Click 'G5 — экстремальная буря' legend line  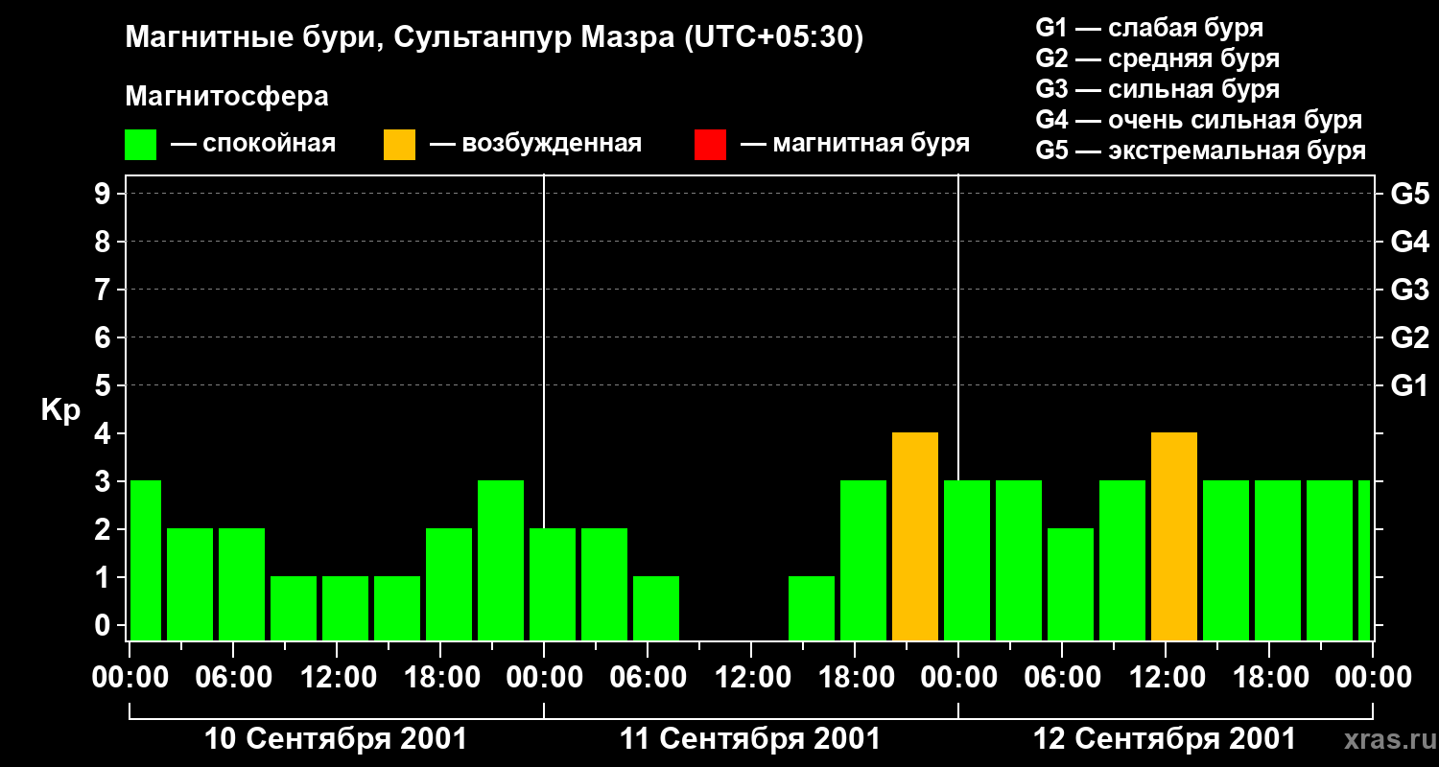click(x=1201, y=151)
